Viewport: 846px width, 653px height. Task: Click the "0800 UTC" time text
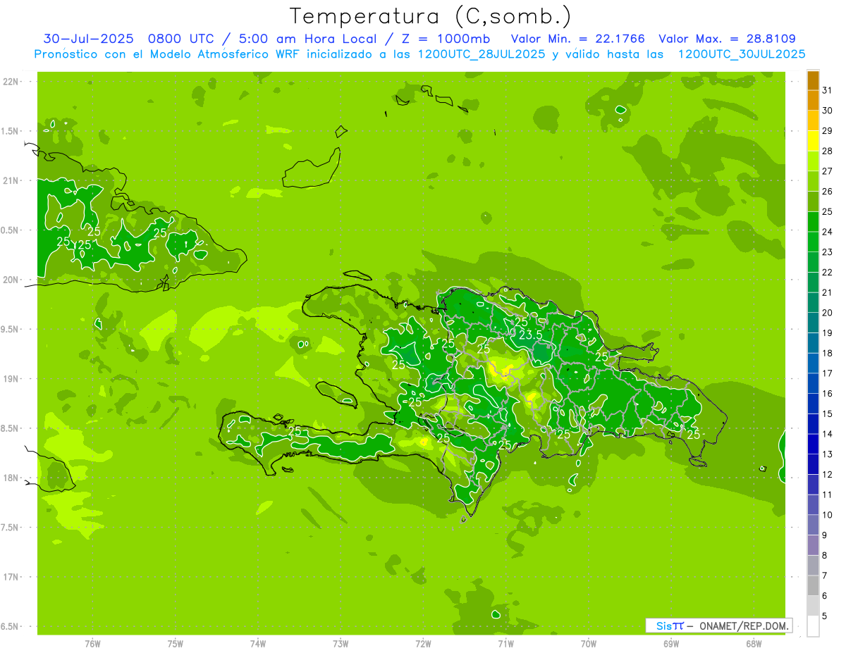point(183,39)
